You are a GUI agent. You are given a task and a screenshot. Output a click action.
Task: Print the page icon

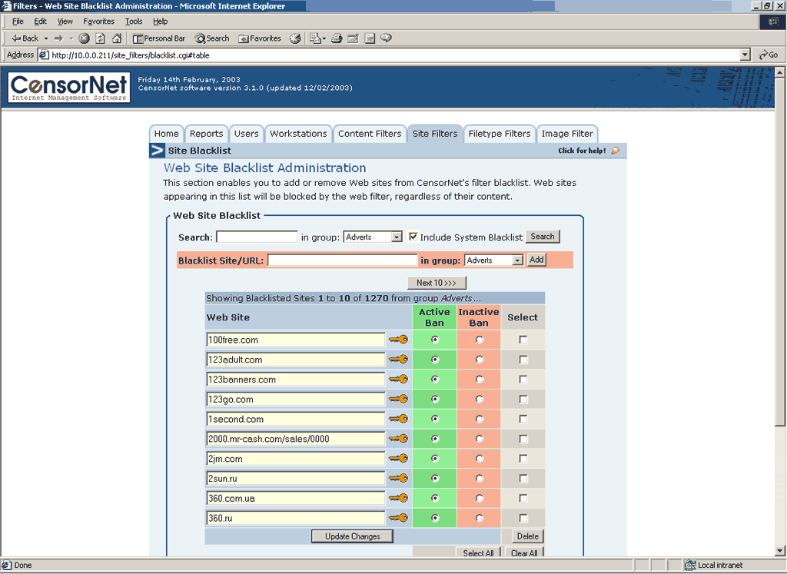click(x=337, y=38)
